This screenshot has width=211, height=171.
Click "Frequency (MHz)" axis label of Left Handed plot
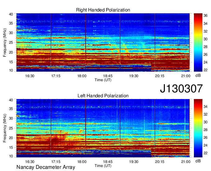5,128
